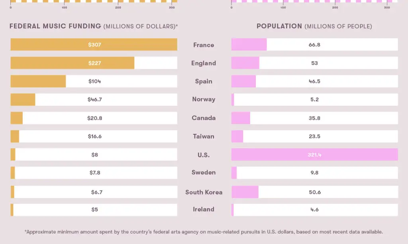Click Ireland's $5 funding value
Image resolution: width=408 pixels, height=244 pixels.
point(94,210)
